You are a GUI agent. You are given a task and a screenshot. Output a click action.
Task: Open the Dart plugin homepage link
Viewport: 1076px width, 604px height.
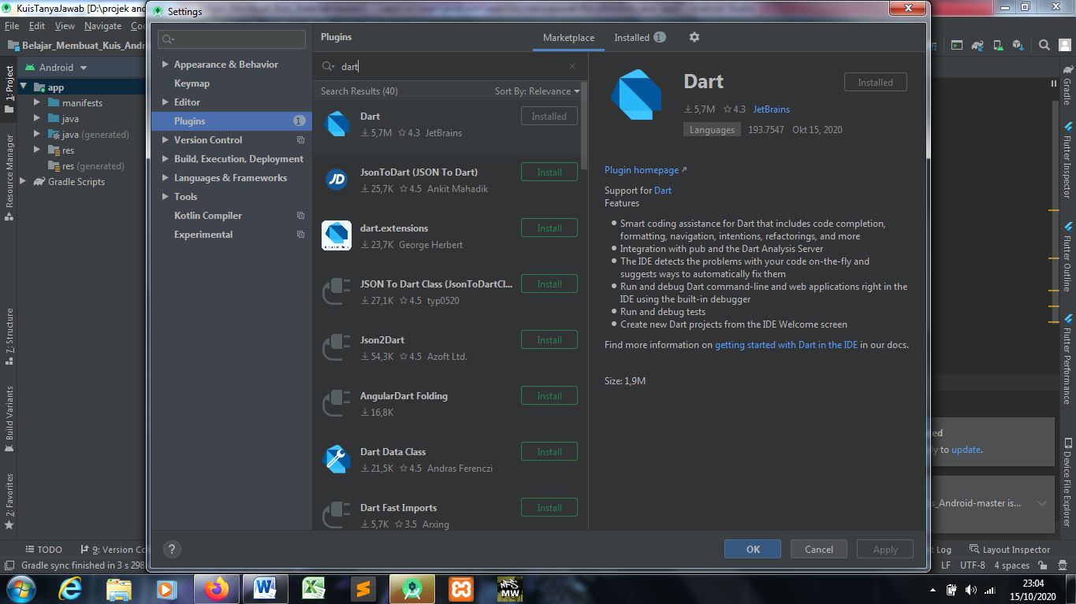tap(641, 169)
